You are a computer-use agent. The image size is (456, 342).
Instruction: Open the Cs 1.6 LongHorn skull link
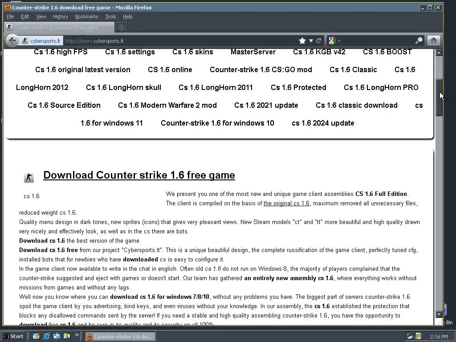123,87
